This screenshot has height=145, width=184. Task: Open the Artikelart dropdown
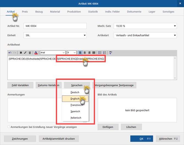175,35
